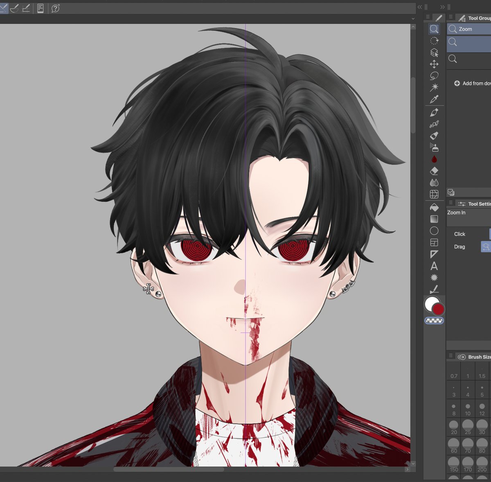Select the Liquify mesh tool
Image resolution: width=491 pixels, height=482 pixels.
434,194
